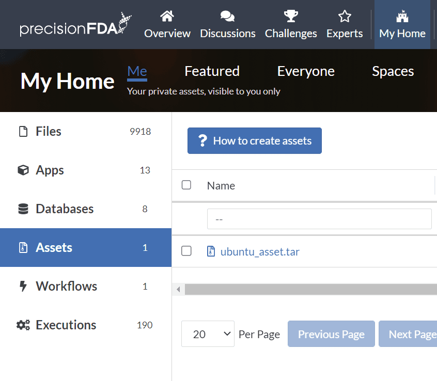Image resolution: width=437 pixels, height=381 pixels.
Task: Switch to the Featured tab
Action: (x=212, y=71)
